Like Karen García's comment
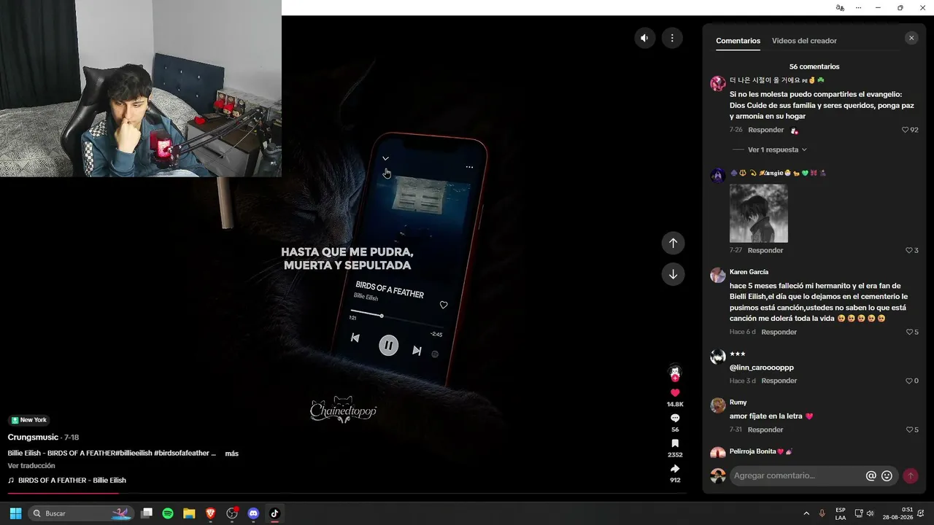The image size is (934, 525). [909, 332]
